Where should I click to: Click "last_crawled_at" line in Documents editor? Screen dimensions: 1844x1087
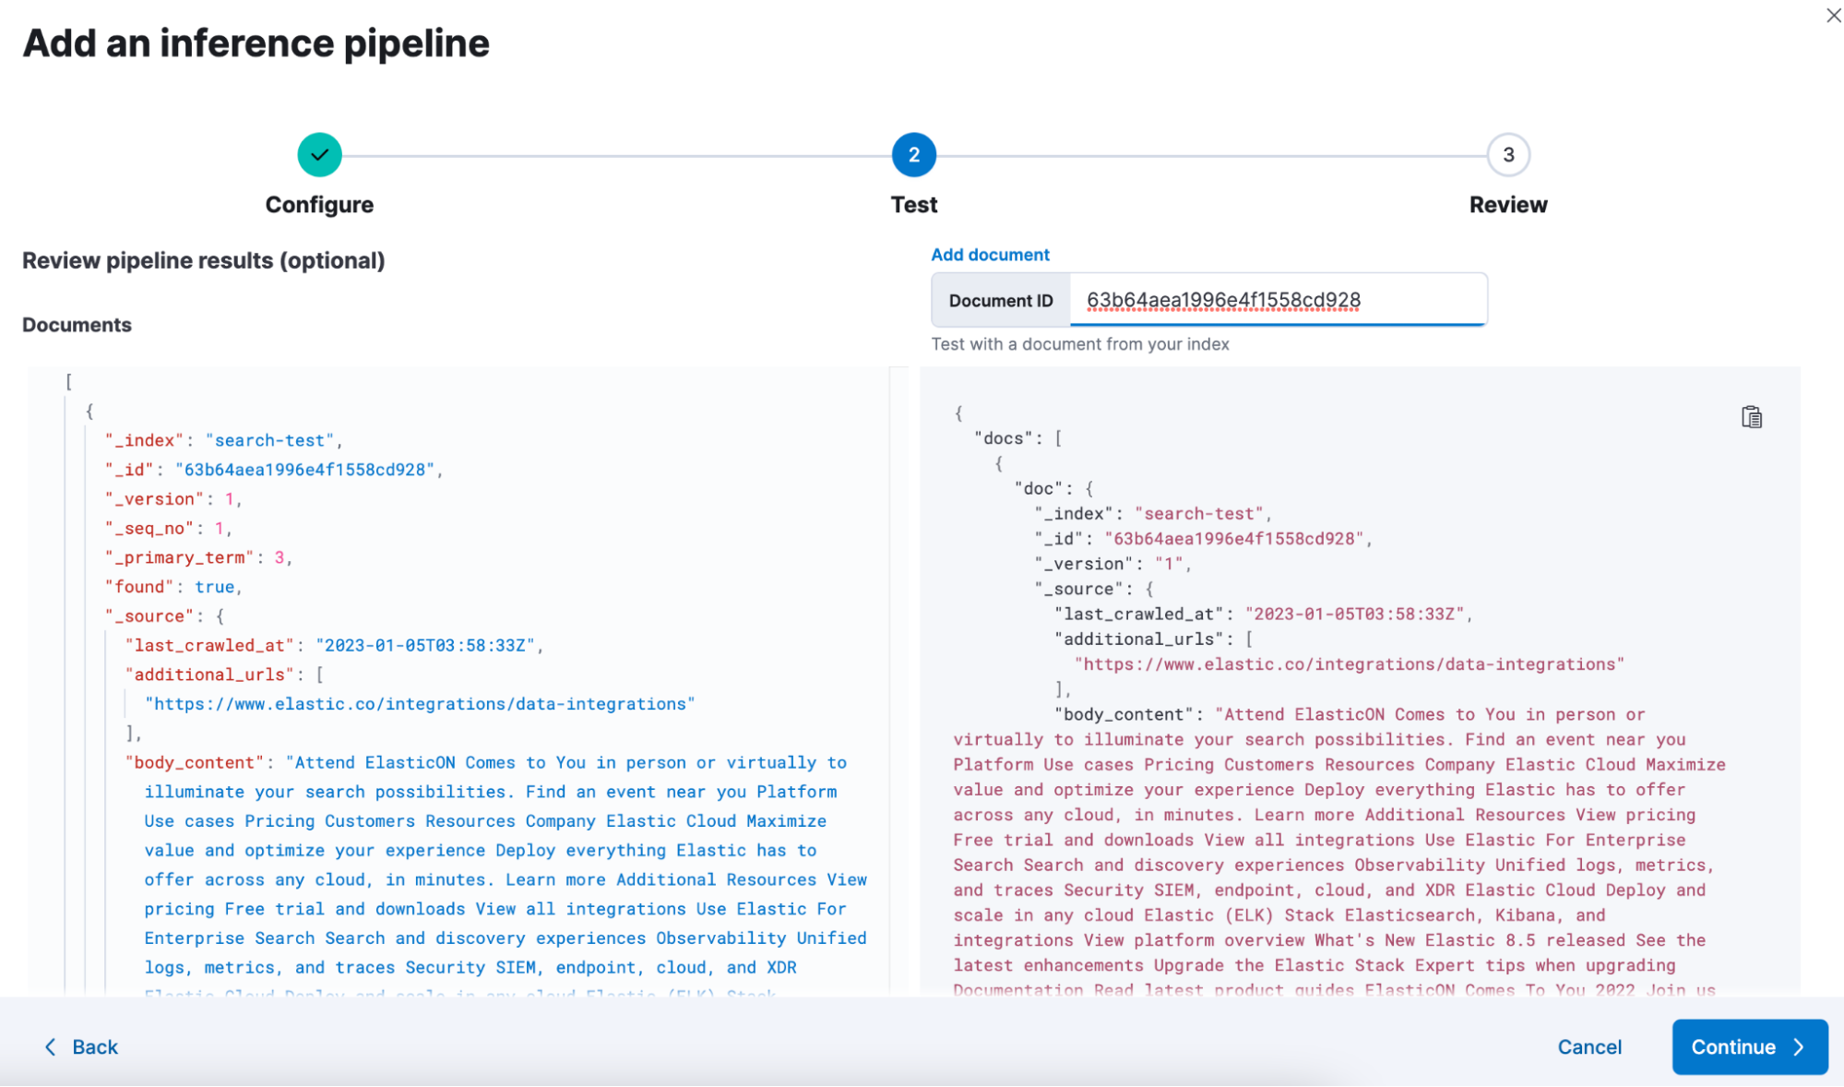coord(334,646)
